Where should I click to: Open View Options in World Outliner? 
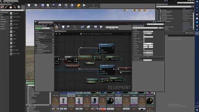190,33
